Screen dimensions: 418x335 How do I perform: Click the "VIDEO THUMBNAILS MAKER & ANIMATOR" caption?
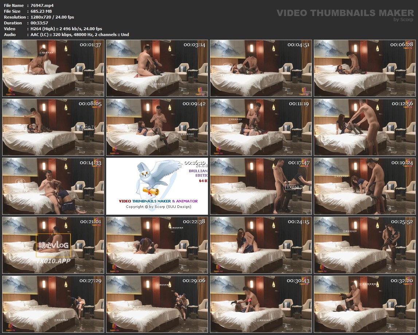tap(158, 201)
